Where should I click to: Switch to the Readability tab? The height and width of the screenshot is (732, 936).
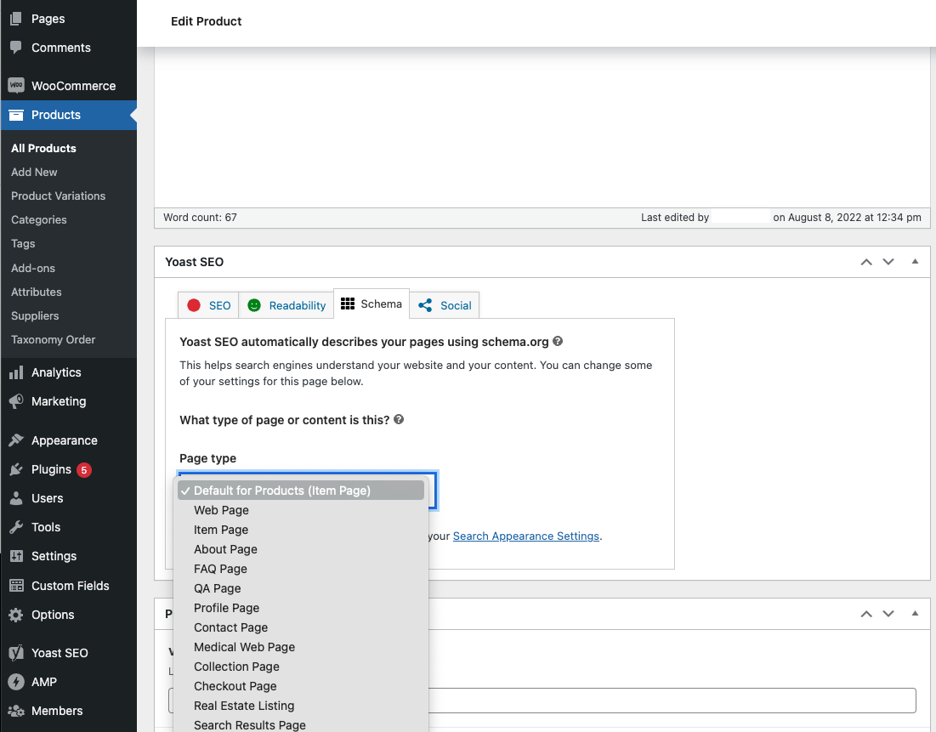click(x=286, y=304)
